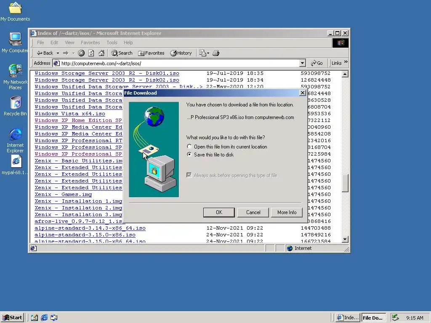
Task: Click the Home toolbar icon
Action: coord(101,53)
